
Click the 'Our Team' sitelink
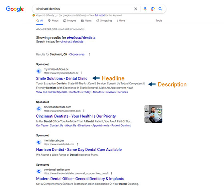tap(42, 126)
